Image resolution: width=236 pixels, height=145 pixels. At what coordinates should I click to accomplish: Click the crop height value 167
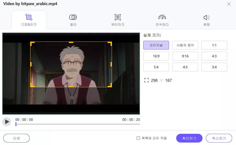pos(168,80)
